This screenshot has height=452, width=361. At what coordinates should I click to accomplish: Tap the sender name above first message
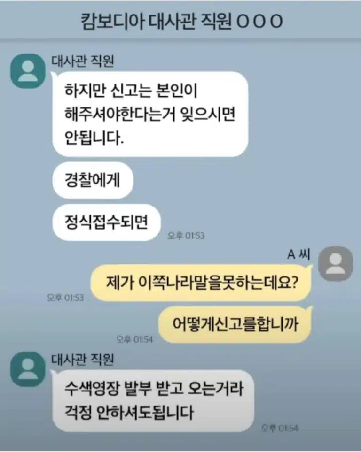tap(83, 61)
